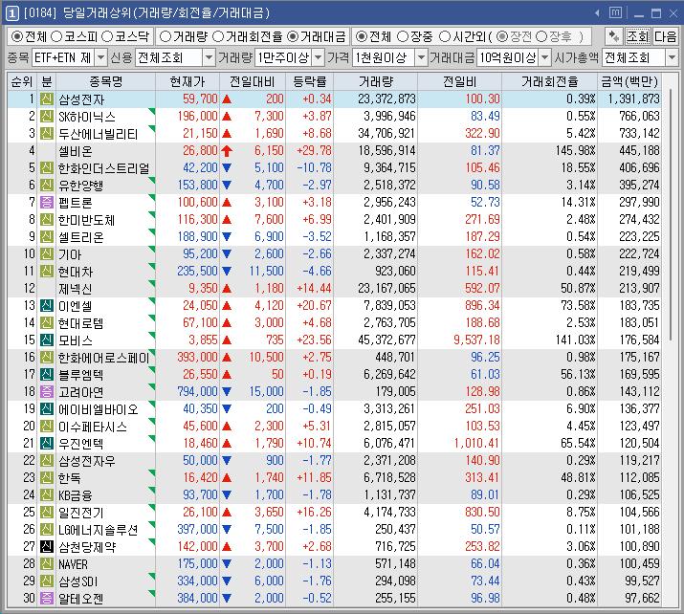This screenshot has width=684, height=614.
Task: Click the 신 badge in the 삼성전자 row
Action: click(47, 99)
